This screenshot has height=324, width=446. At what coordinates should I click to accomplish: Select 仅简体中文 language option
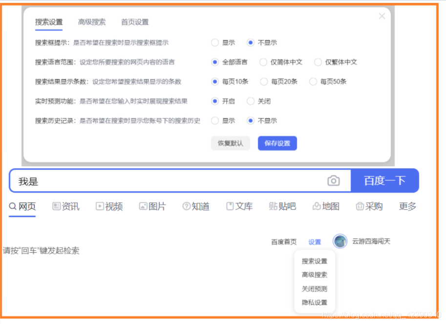point(263,62)
